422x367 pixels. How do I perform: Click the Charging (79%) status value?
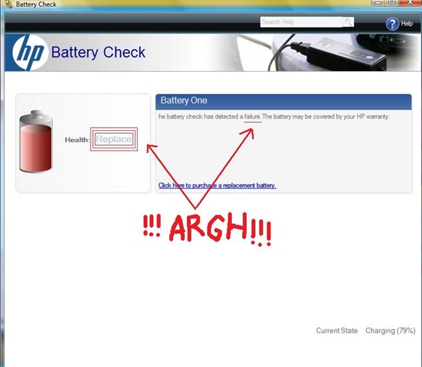click(x=391, y=331)
